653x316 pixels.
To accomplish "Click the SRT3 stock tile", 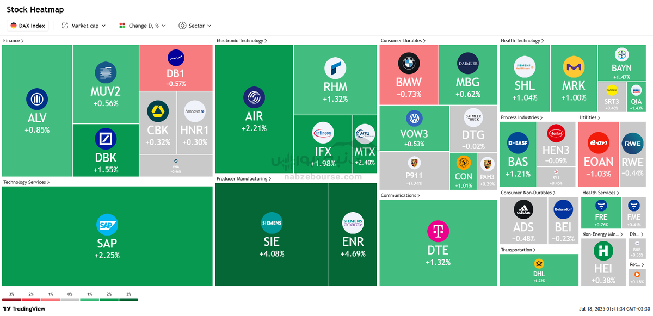I will coord(613,97).
